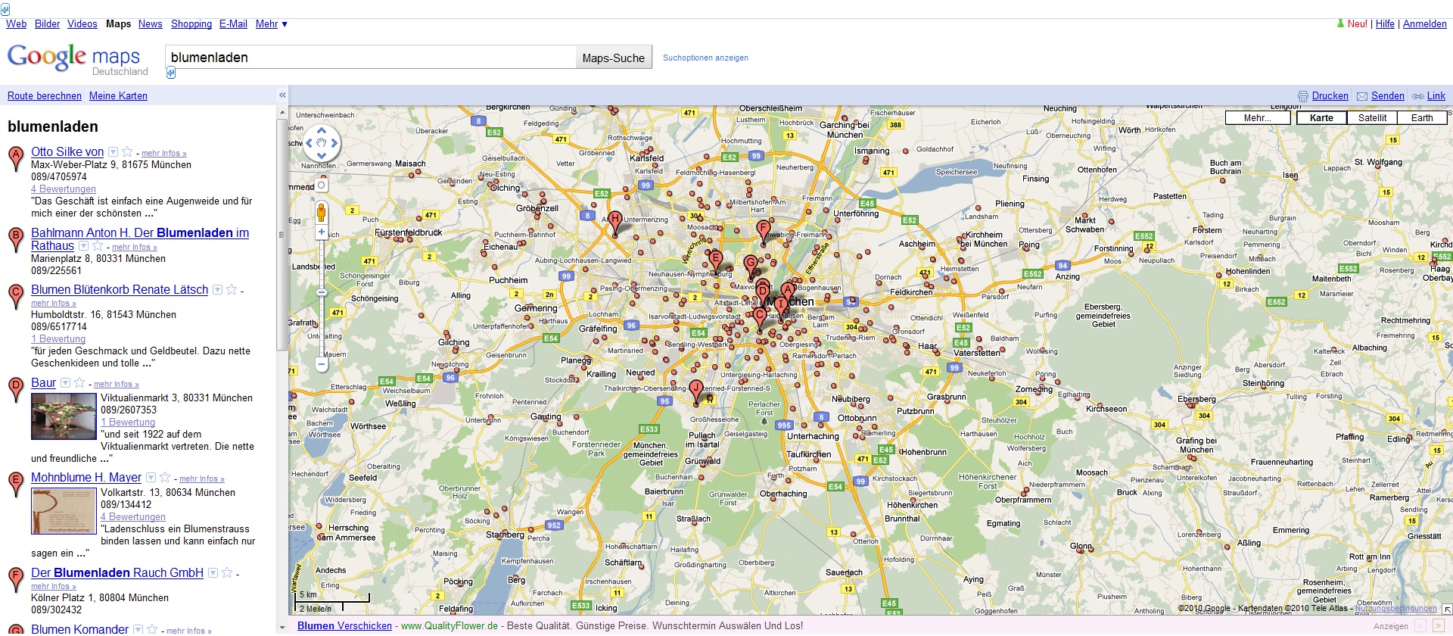The width and height of the screenshot is (1453, 636).
Task: Click map marker H near Untermenzing
Action: tap(615, 223)
